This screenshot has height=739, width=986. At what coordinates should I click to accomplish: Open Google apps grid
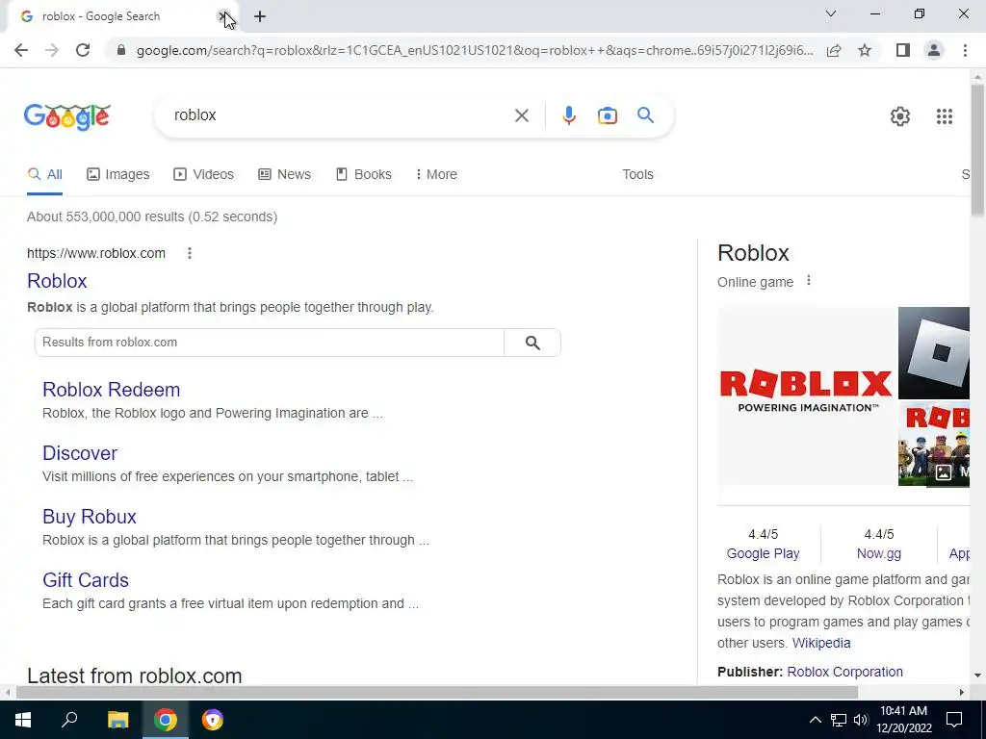coord(944,116)
